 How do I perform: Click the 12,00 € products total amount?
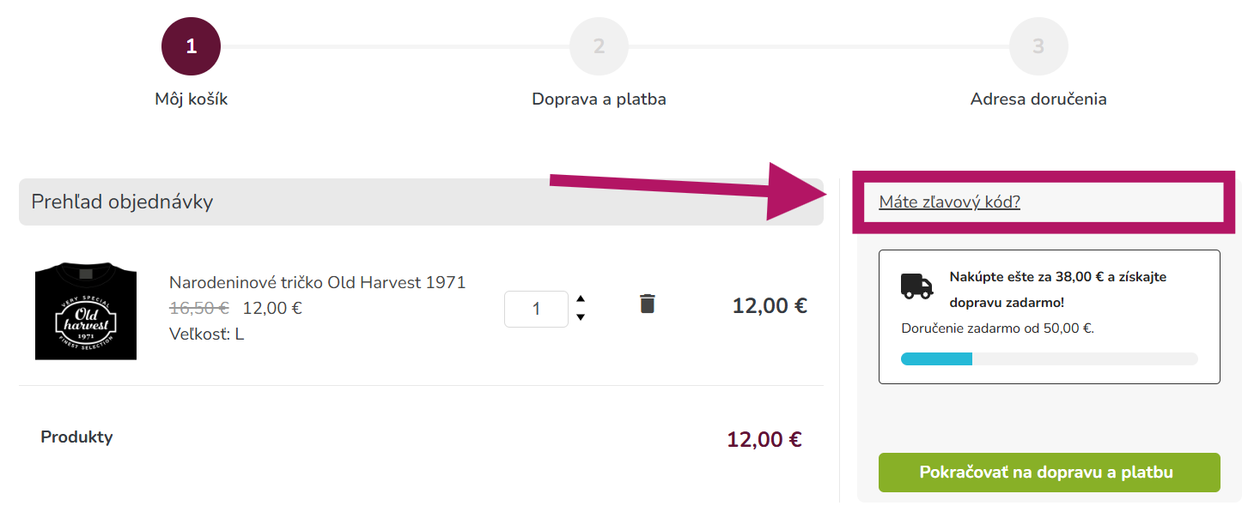pyautogui.click(x=764, y=440)
